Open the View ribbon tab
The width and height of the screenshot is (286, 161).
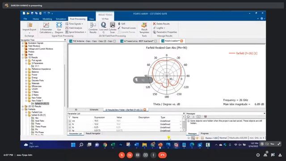(92, 19)
